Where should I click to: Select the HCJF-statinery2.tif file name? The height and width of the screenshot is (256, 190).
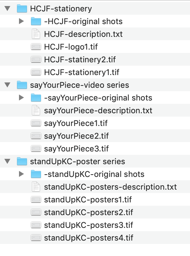80,60
